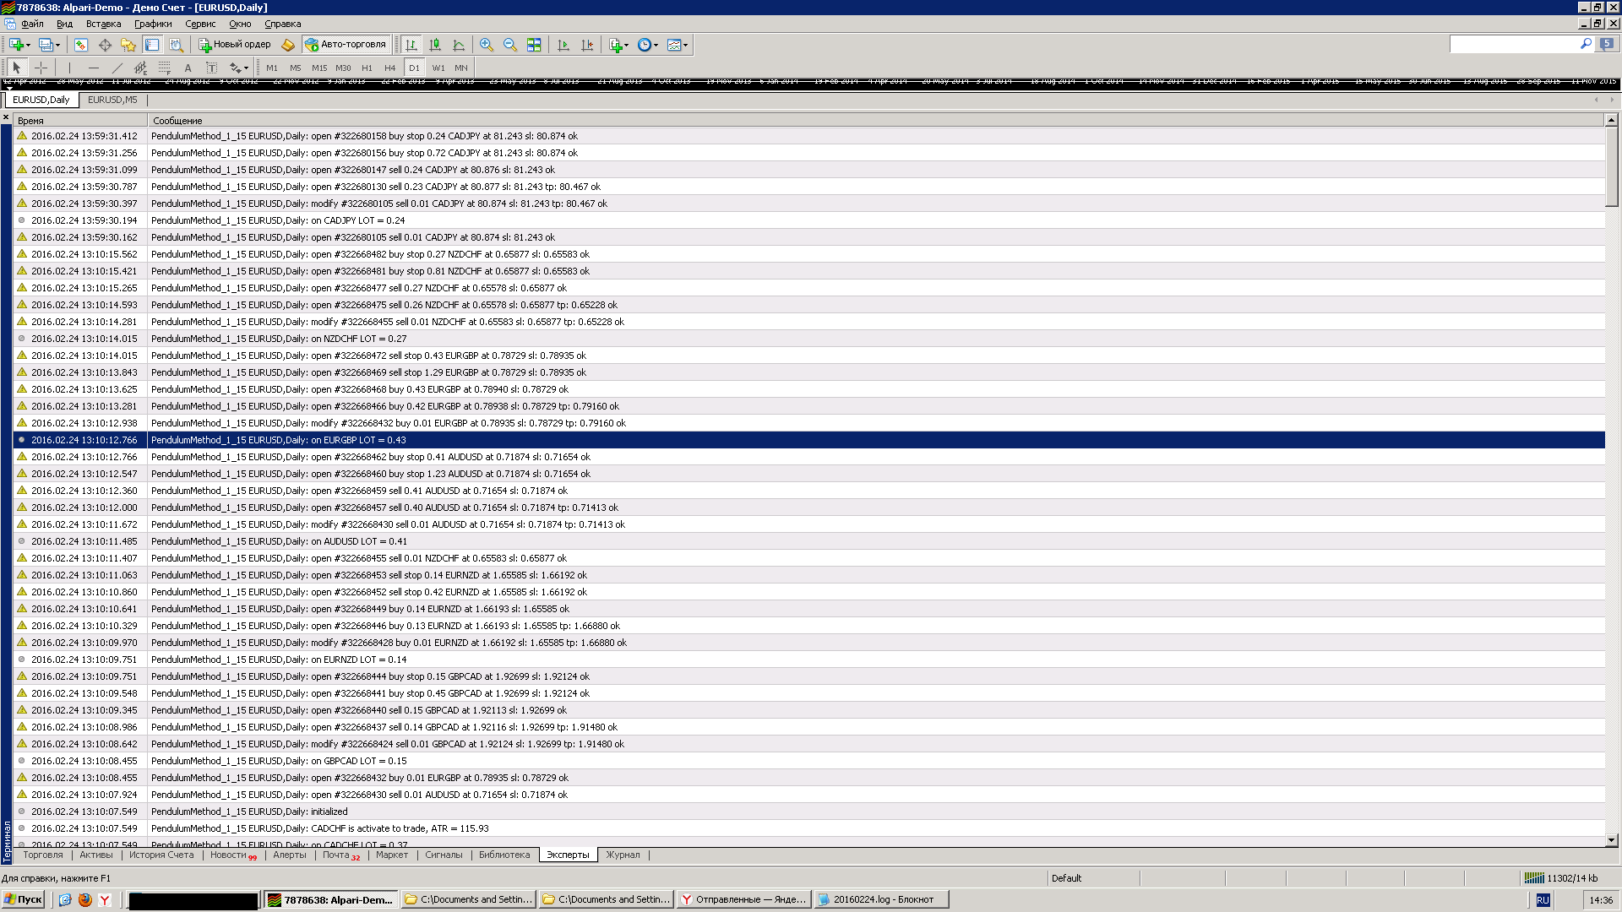Switch chart to candlesticks mode

click(435, 45)
